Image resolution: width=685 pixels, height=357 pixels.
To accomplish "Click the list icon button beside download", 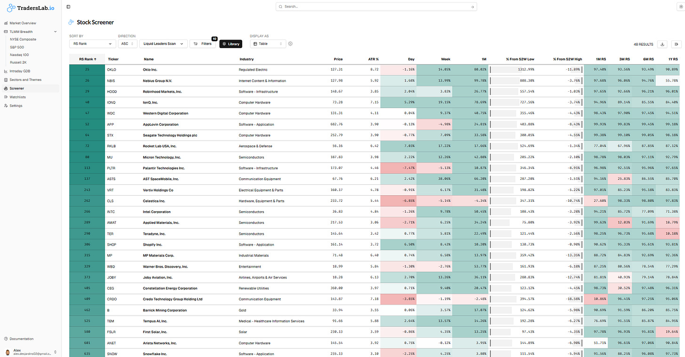I will [x=677, y=44].
